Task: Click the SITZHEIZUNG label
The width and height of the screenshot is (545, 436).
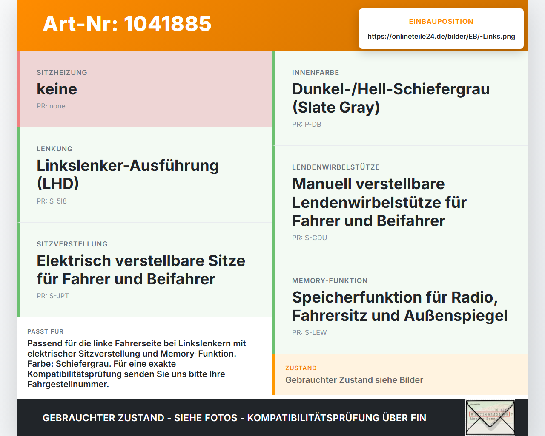Action: pyautogui.click(x=62, y=72)
